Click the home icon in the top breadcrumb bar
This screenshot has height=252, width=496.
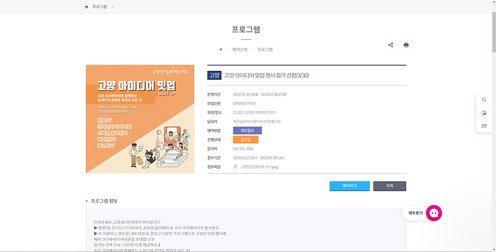click(x=86, y=6)
